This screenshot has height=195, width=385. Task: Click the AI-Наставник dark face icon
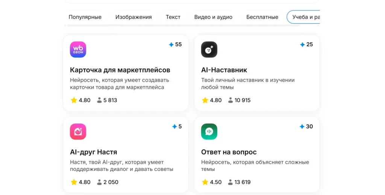[x=209, y=49]
